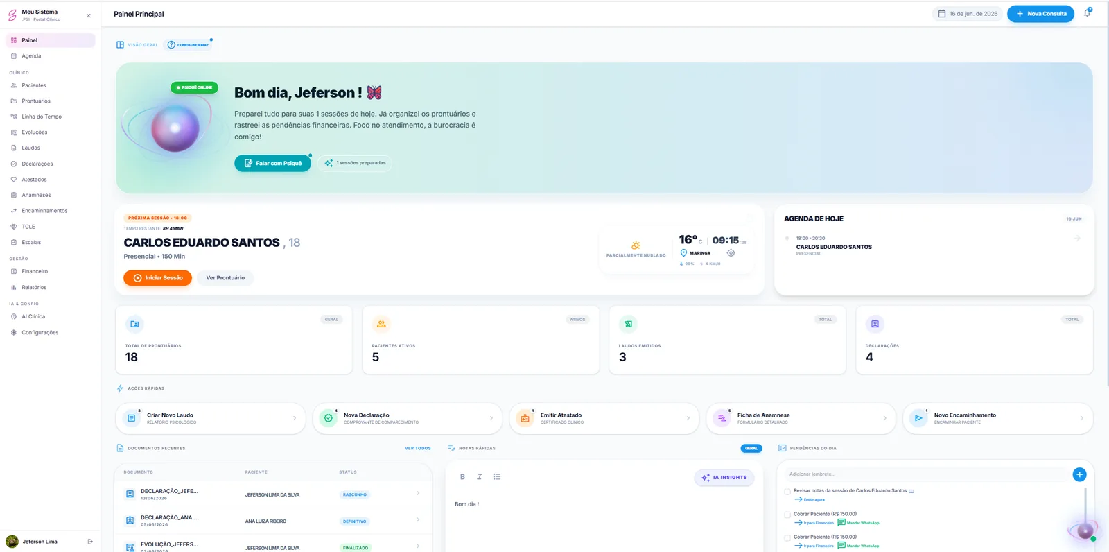Click the chevron on Nova Declaração card
1109x552 pixels.
click(x=491, y=418)
